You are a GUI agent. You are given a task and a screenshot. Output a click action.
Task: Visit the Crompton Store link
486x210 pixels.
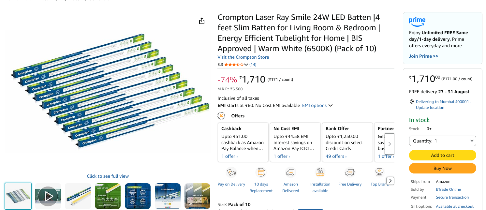point(243,57)
